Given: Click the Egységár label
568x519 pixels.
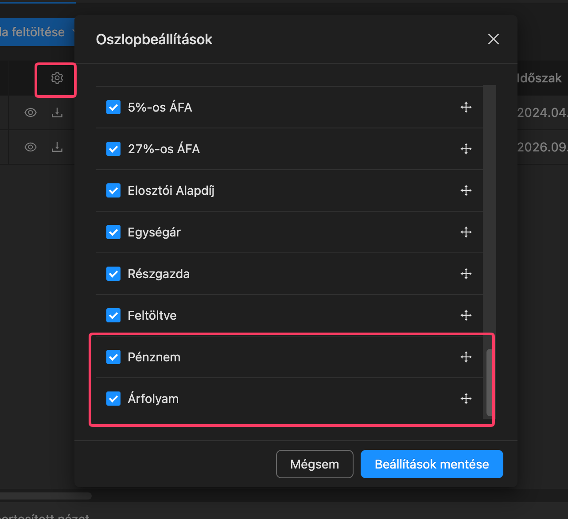Looking at the screenshot, I should [x=154, y=232].
